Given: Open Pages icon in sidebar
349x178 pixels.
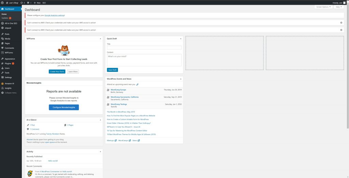Looking at the screenshot, I should [2, 43].
